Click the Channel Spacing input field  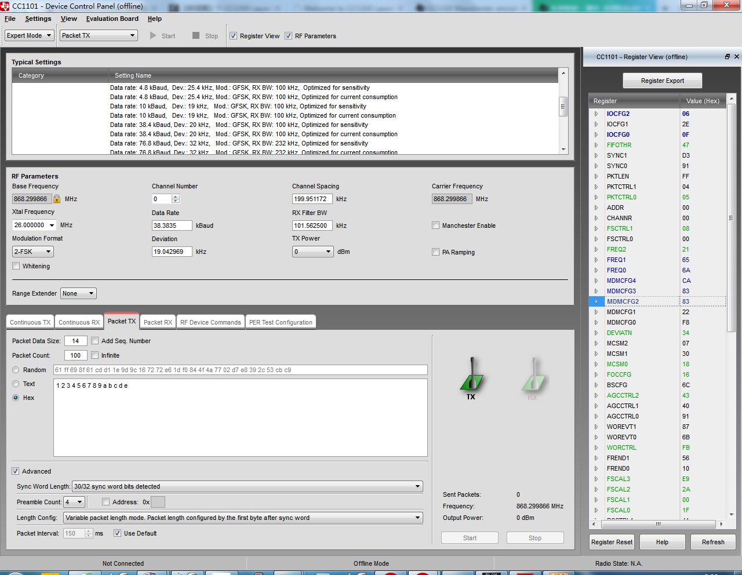(x=312, y=199)
